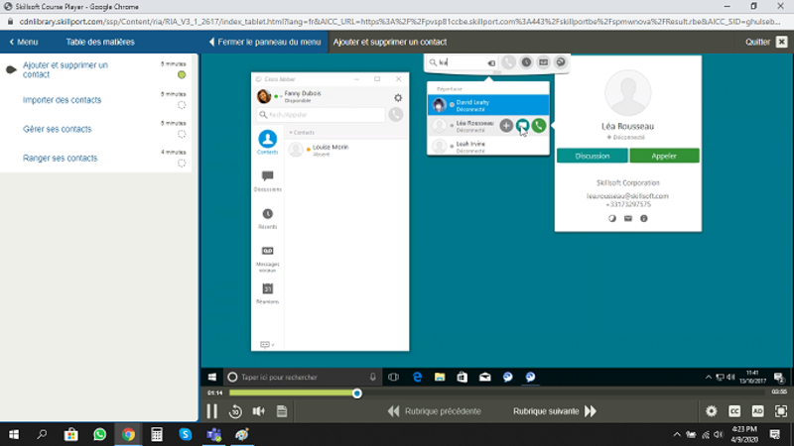
Task: Open Table des matières tab
Action: [100, 42]
